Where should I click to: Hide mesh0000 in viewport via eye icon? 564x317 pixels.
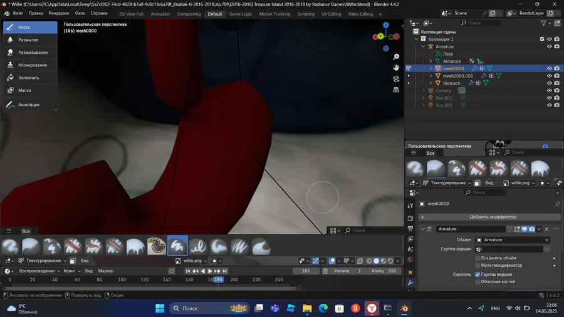pyautogui.click(x=549, y=68)
